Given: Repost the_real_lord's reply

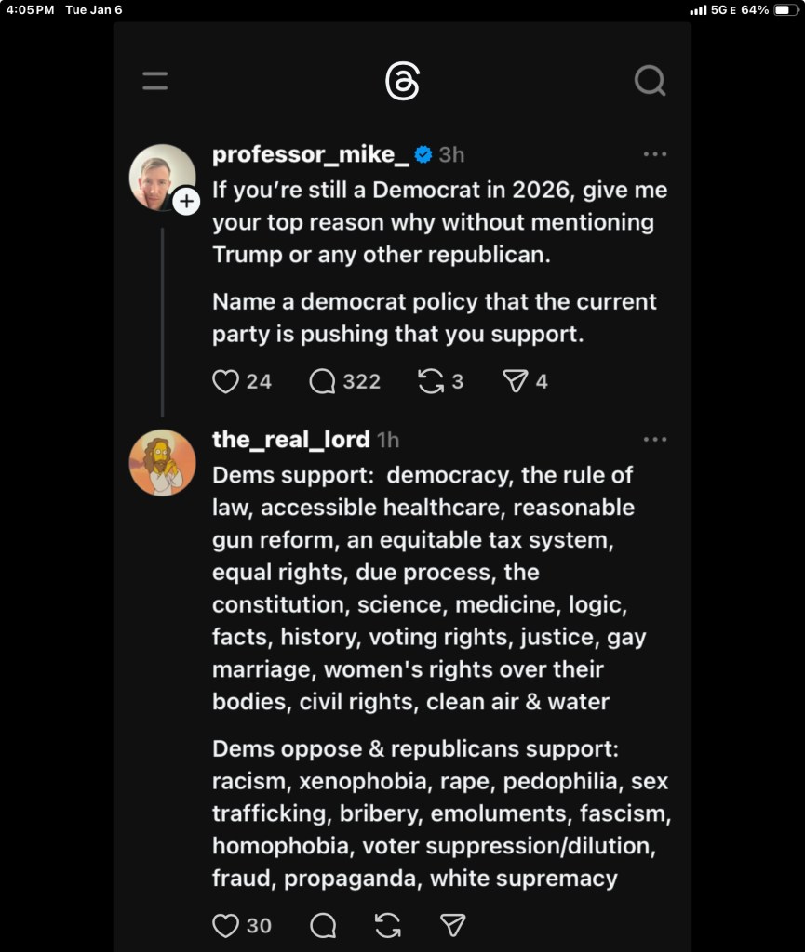Looking at the screenshot, I should click(x=388, y=925).
